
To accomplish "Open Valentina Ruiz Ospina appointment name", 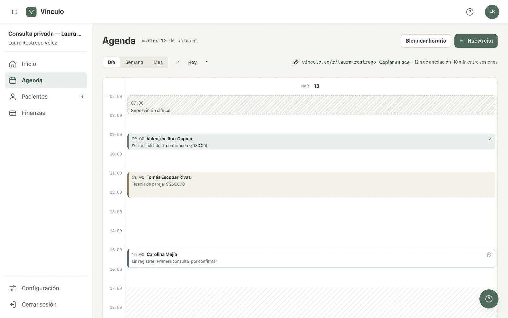I will 169,139.
